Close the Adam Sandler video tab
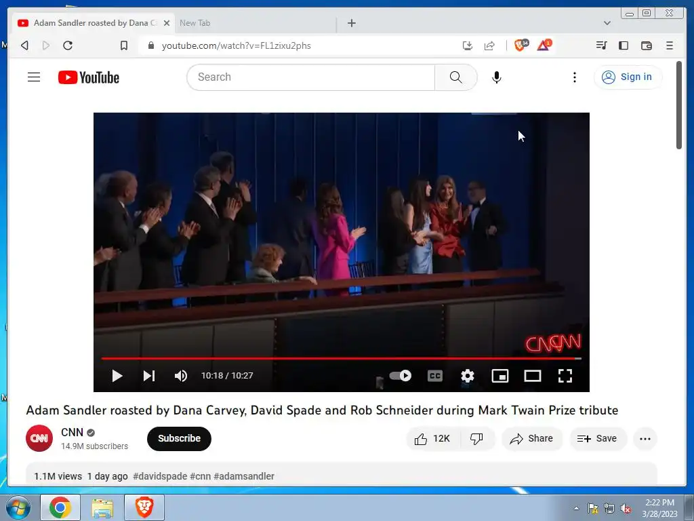This screenshot has width=694, height=521. [167, 23]
